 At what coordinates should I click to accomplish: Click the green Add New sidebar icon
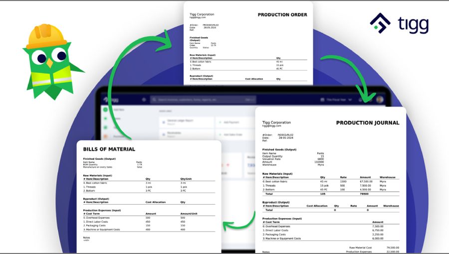[x=106, y=110]
